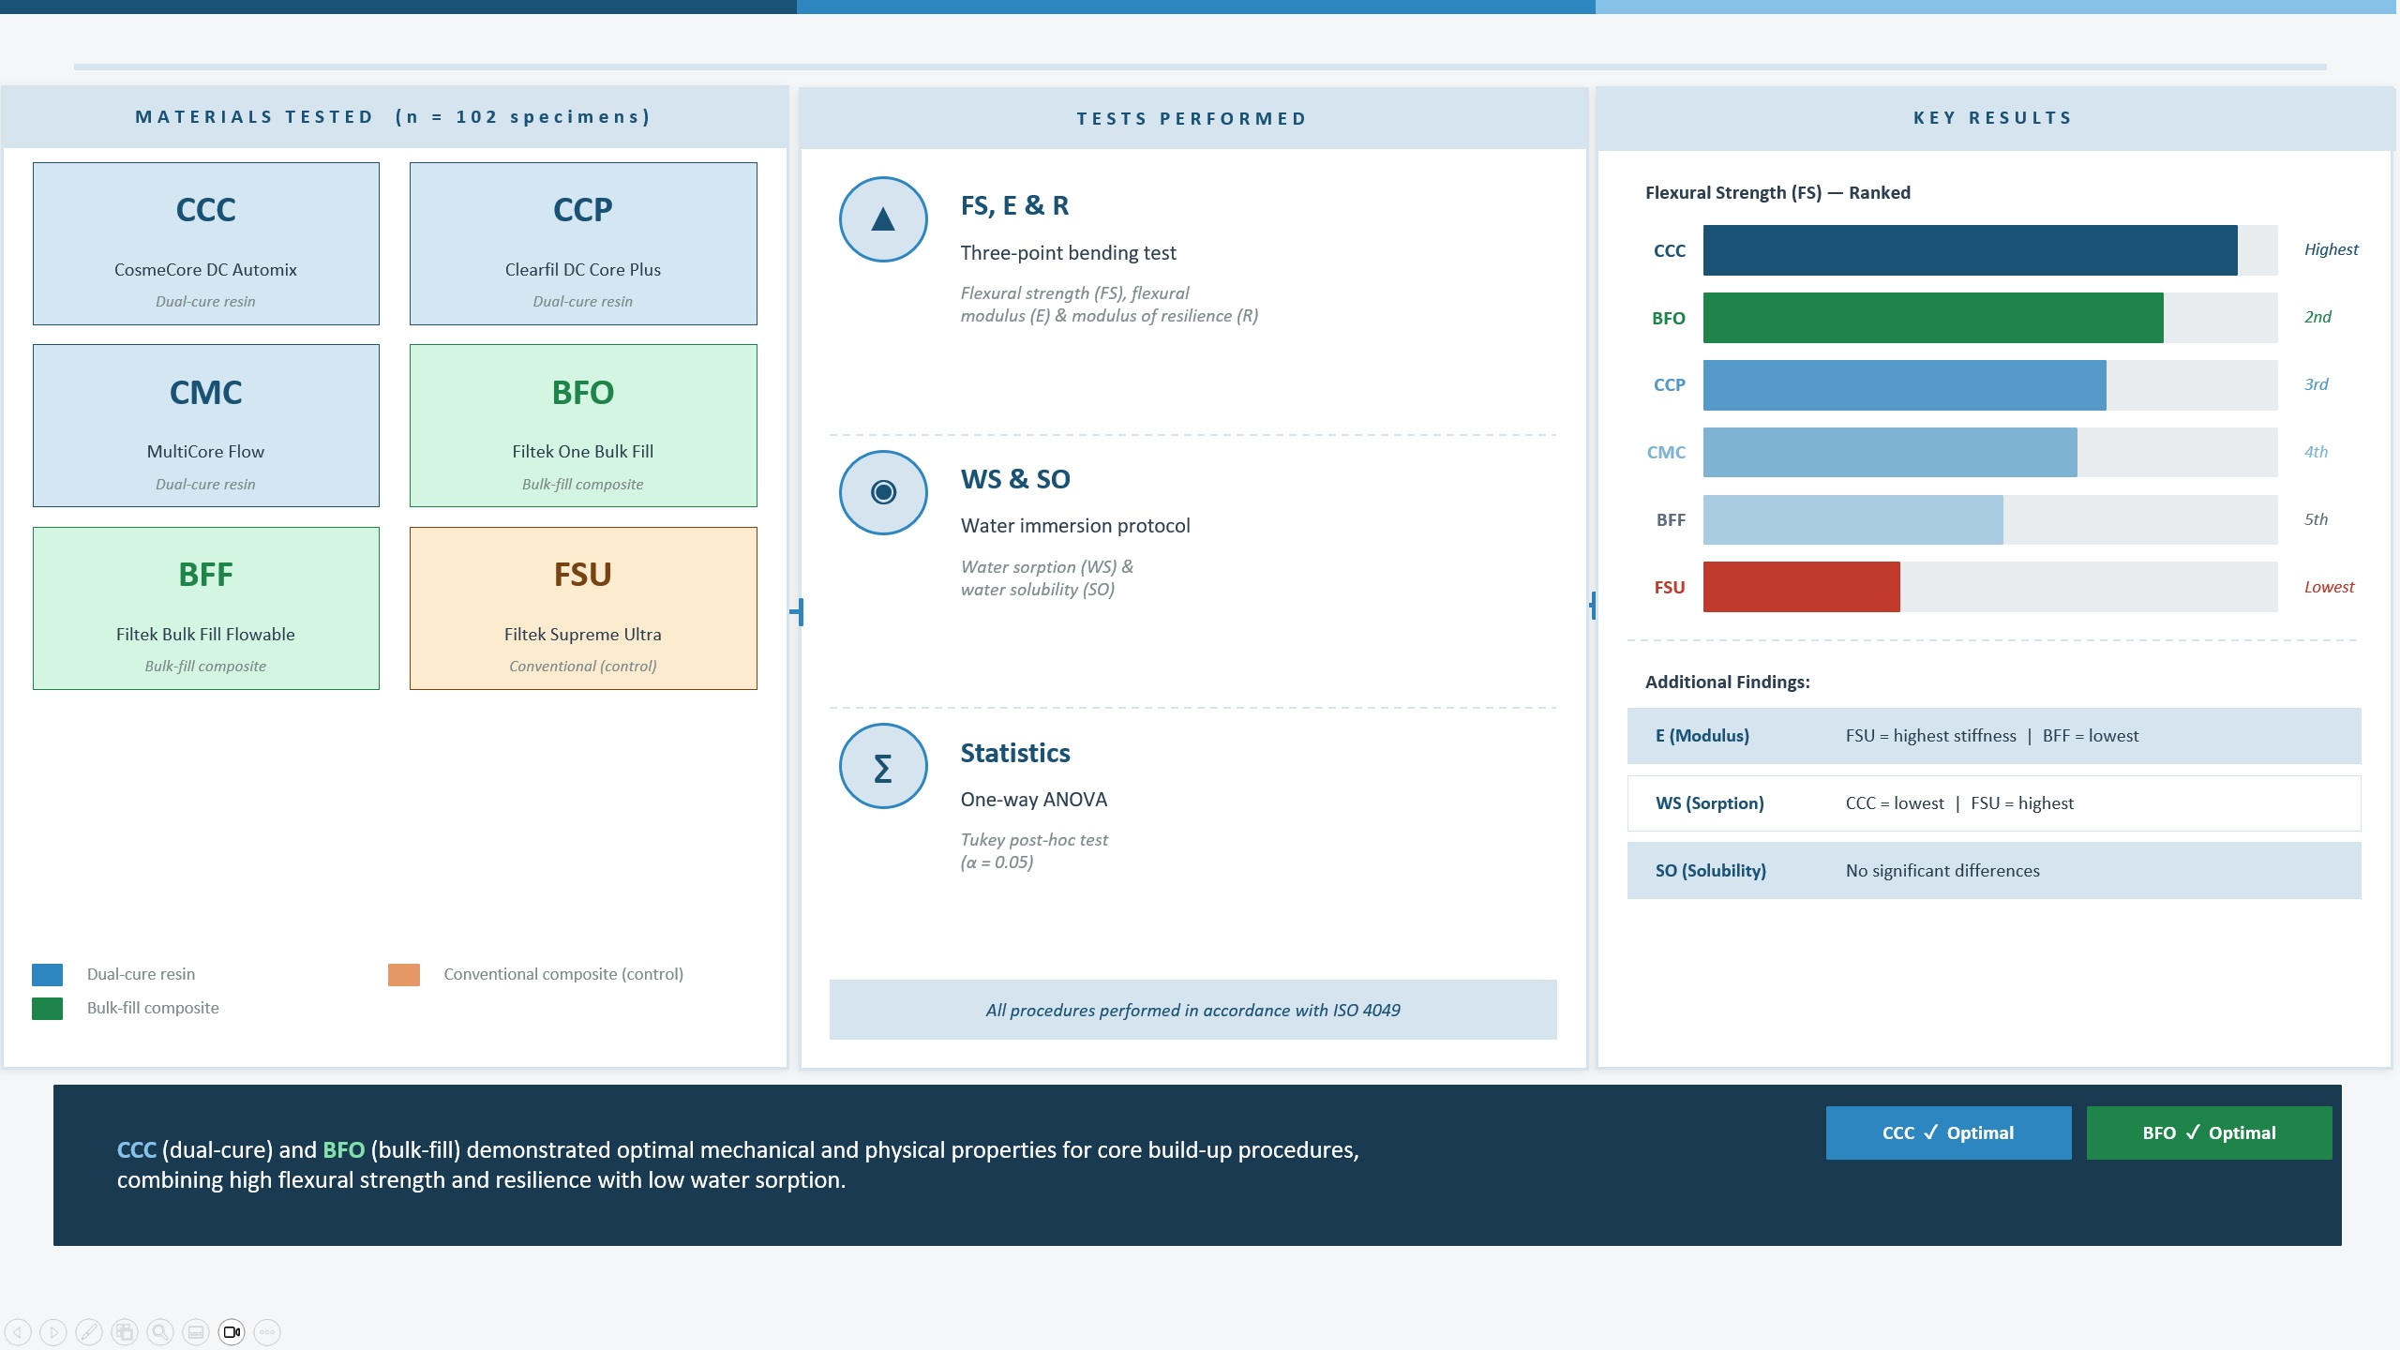Show all slides grid view
This screenshot has height=1350, width=2400.
(x=125, y=1331)
